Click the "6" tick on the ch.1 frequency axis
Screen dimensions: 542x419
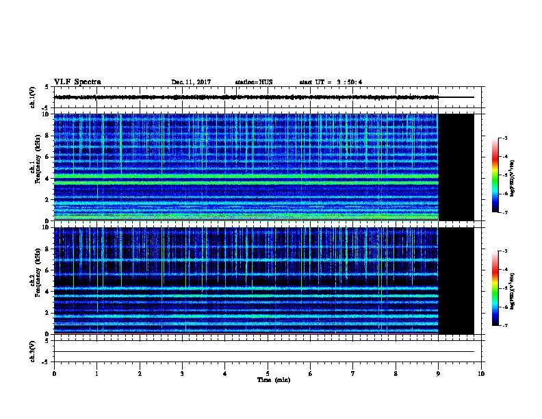click(x=48, y=157)
